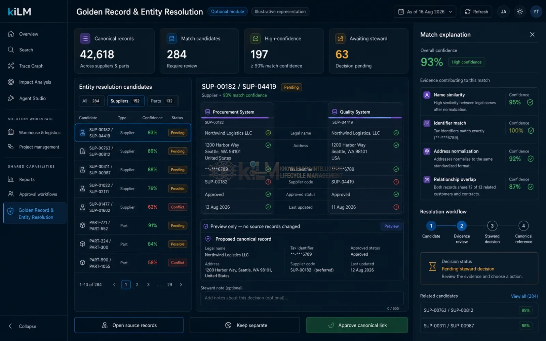Click the Preview button
The image size is (546, 341).
(x=391, y=226)
